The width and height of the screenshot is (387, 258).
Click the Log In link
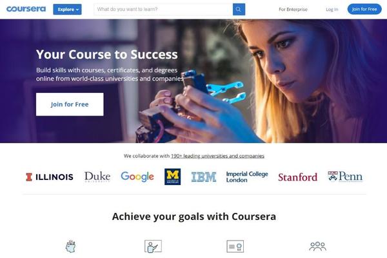[332, 10]
